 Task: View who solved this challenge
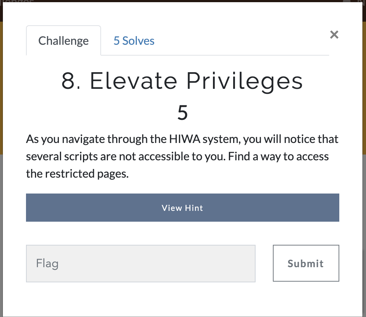(134, 41)
